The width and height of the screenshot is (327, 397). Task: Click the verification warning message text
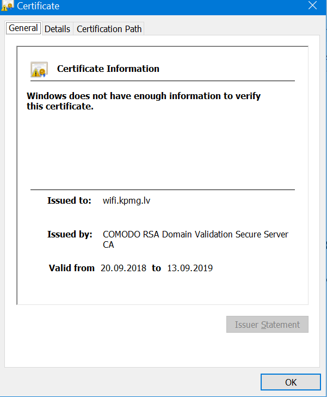(144, 101)
